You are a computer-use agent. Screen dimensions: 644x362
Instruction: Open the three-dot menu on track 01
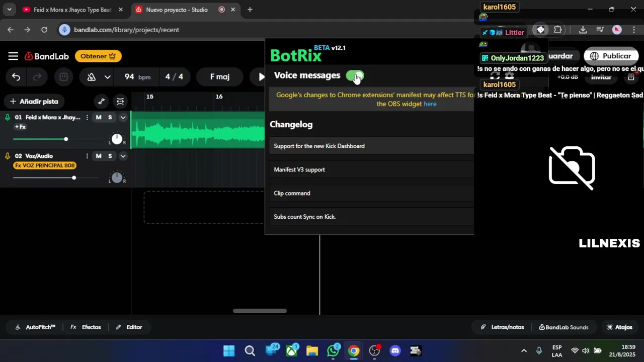point(87,117)
